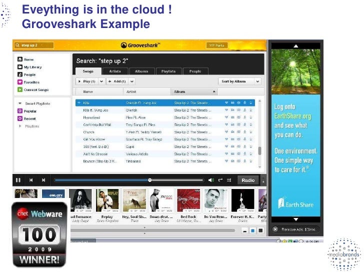Select the Down (feat. ... thumbnail by Jay Sean
Viewport: 364px width, 273px height.
(x=161, y=200)
